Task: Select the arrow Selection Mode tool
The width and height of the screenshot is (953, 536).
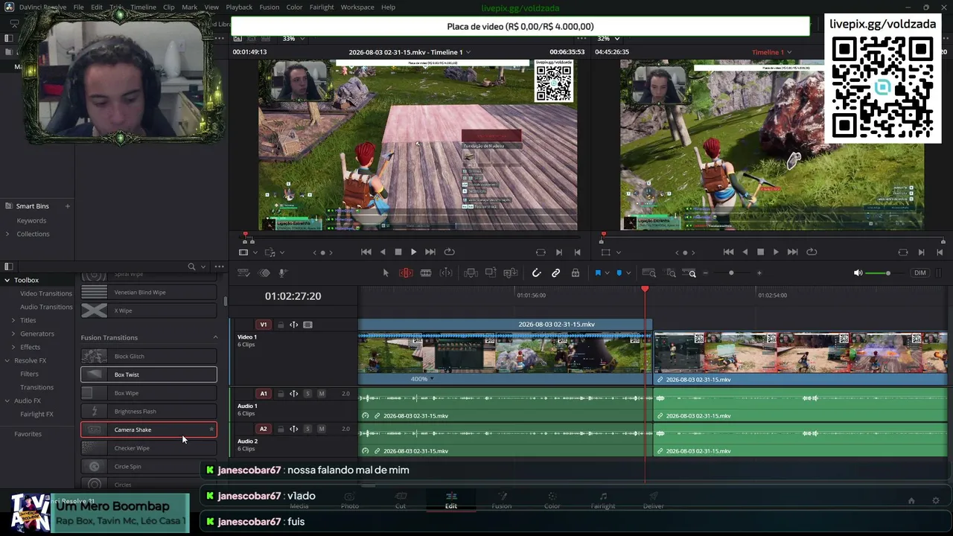Action: click(386, 273)
